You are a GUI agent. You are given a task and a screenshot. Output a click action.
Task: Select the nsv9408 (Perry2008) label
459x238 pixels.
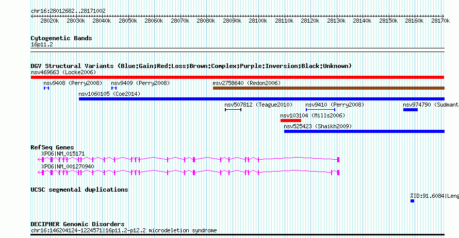[x=73, y=83]
